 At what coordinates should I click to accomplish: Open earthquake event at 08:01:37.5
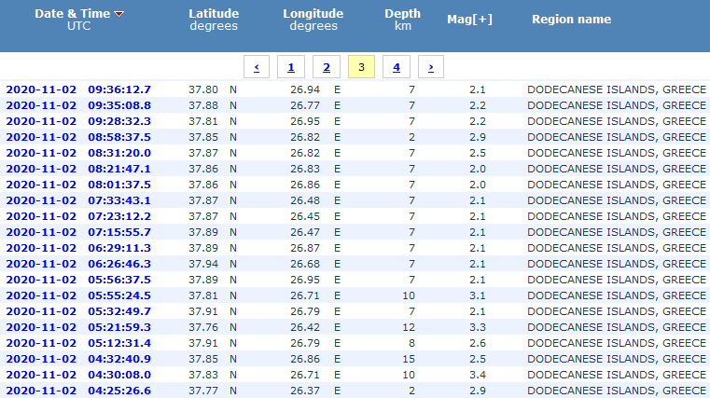coord(78,185)
